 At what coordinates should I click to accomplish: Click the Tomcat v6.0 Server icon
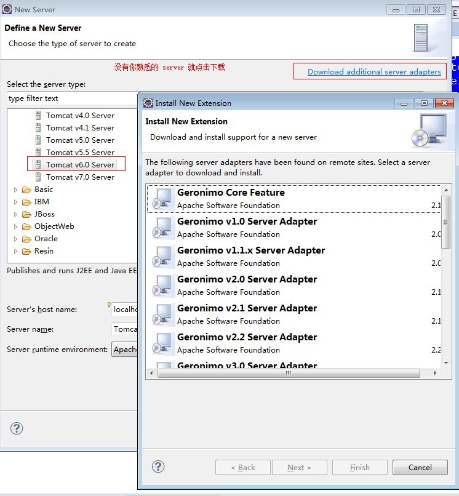coord(38,165)
